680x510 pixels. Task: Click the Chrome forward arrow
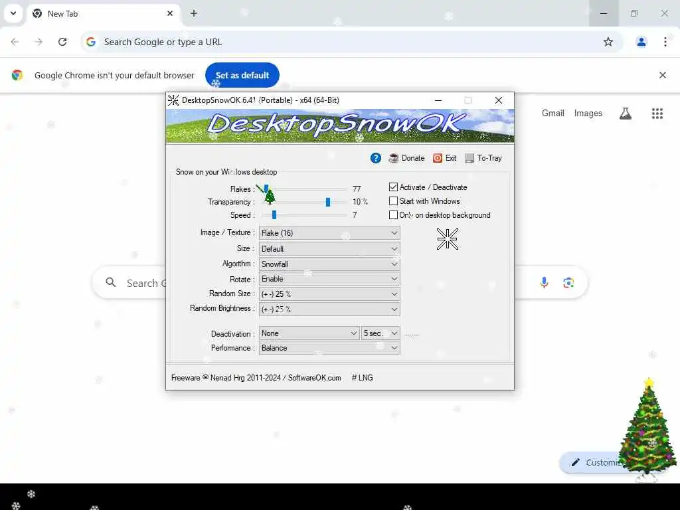(x=39, y=42)
